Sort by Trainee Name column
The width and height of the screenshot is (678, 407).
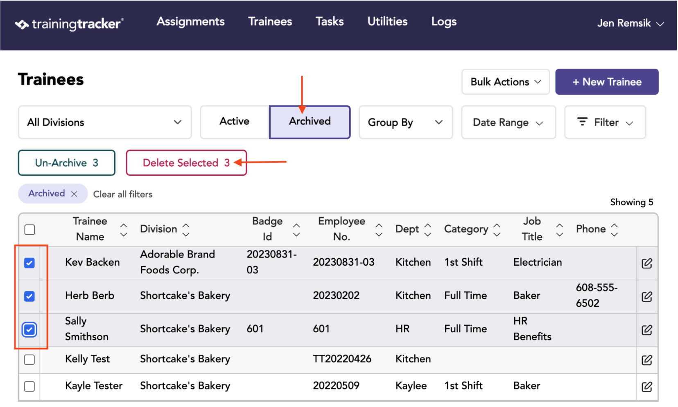tap(123, 230)
